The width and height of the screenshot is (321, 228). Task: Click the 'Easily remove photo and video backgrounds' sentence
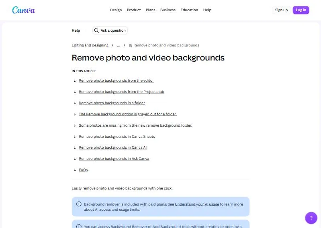tap(122, 188)
